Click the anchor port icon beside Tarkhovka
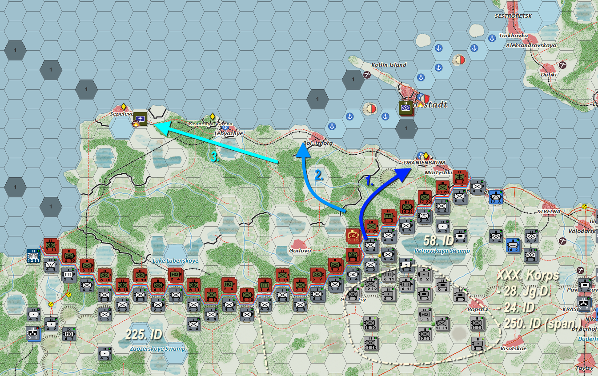598x376 pixels. pos(492,38)
